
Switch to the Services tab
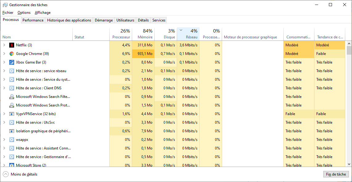coord(159,20)
